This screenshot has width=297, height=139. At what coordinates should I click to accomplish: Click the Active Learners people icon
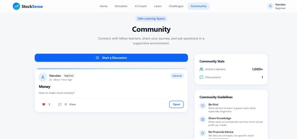click(201, 69)
